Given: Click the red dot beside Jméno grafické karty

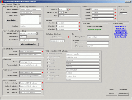Looking at the screenshot, I should point(43,72).
